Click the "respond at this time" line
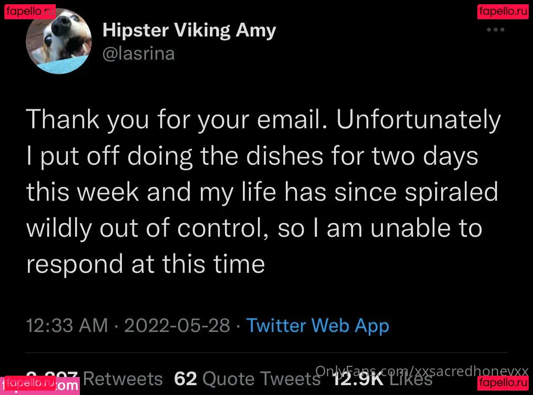533x395 pixels. pyautogui.click(x=145, y=263)
